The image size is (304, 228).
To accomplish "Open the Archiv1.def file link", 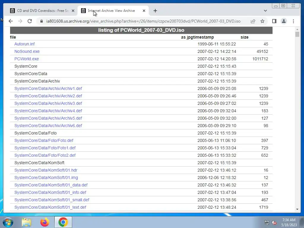I will point(48,88).
